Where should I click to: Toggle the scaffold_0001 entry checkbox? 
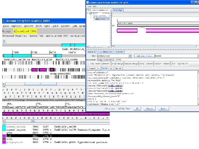pos(15,31)
